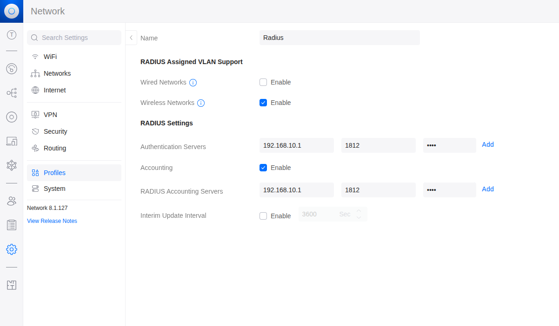559x326 pixels.
Task: Click the WiFi signal icon
Action: click(x=35, y=57)
